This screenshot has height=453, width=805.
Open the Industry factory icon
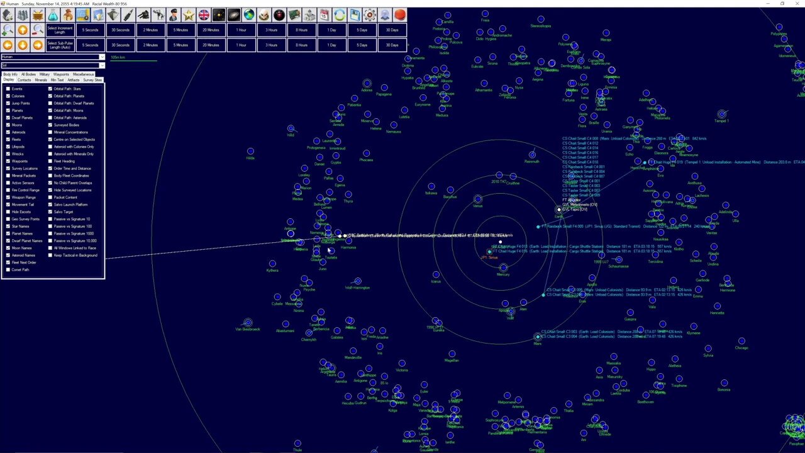[x=23, y=14]
